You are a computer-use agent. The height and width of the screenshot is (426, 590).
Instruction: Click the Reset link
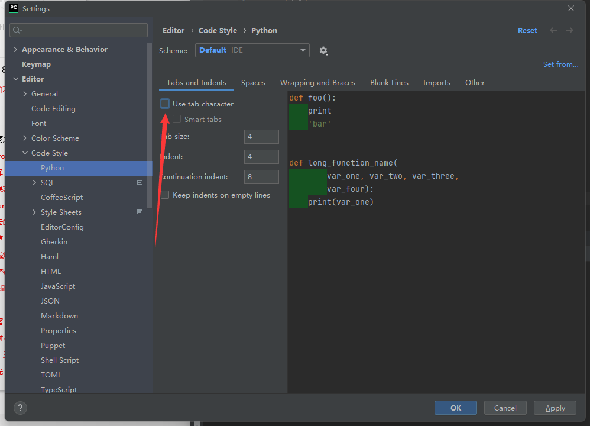tap(527, 31)
